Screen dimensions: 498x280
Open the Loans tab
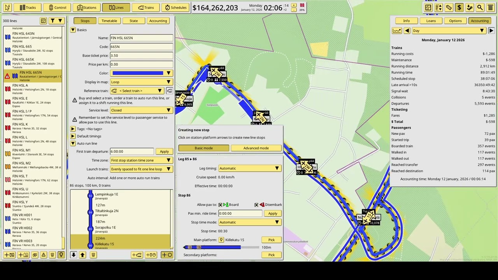click(x=431, y=21)
